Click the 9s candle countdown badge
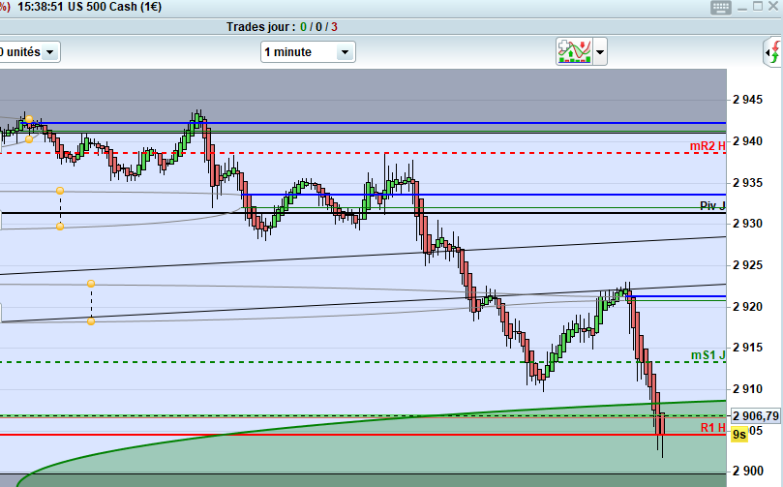This screenshot has height=487, width=783. coord(739,434)
